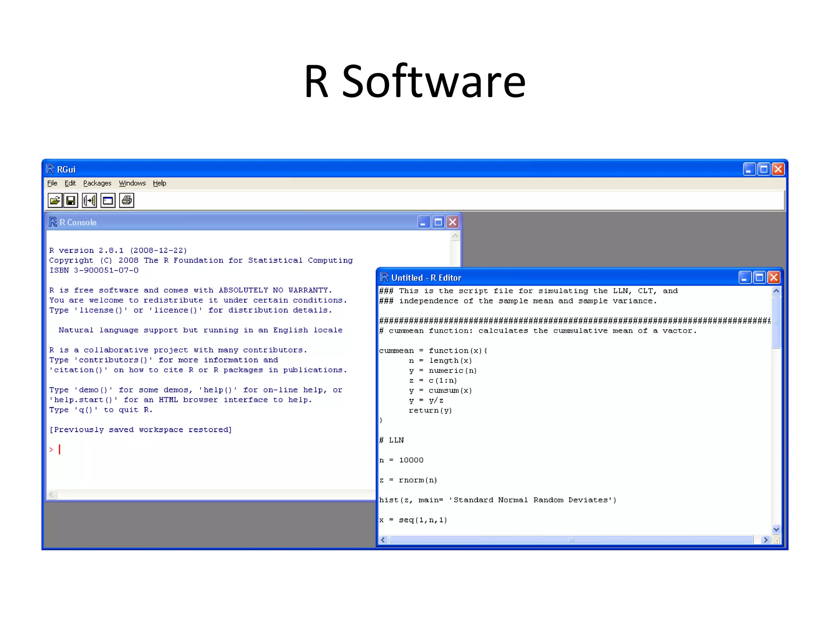This screenshot has width=830, height=622.
Task: Click R Editor vertical scrollbar thumb
Action: (776, 322)
